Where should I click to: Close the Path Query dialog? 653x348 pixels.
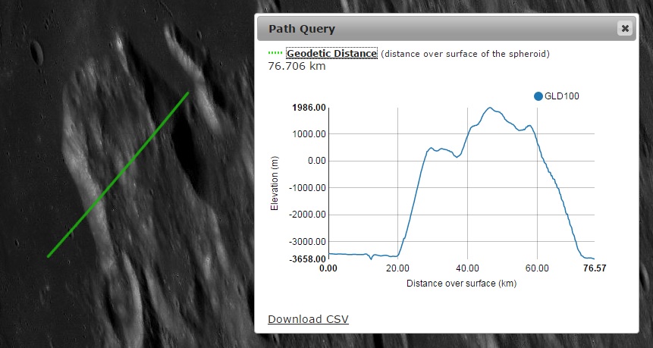625,29
